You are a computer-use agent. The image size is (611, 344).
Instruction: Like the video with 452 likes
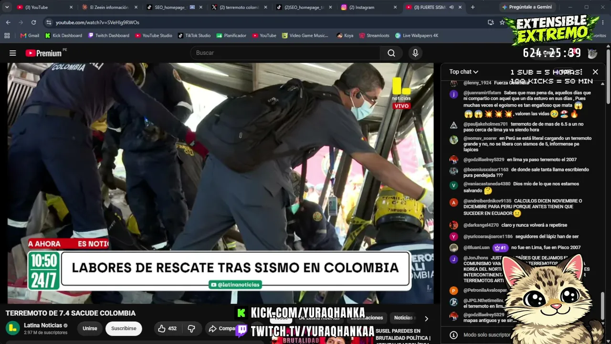(x=167, y=328)
